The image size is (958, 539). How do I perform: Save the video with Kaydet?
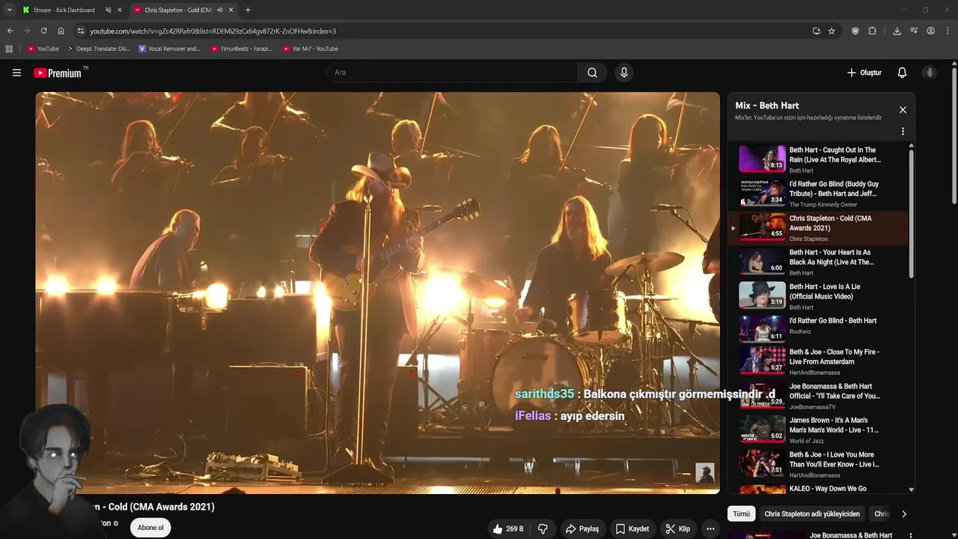pos(632,529)
